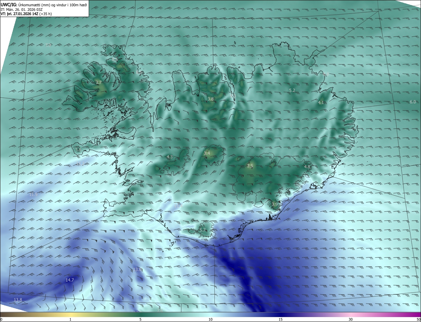Click the '50' tick on the colour scale
Image resolution: width=421 pixels, height=322 pixels.
(x=418, y=320)
